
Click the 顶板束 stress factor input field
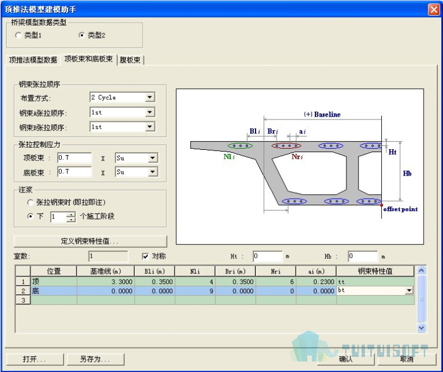point(75,158)
